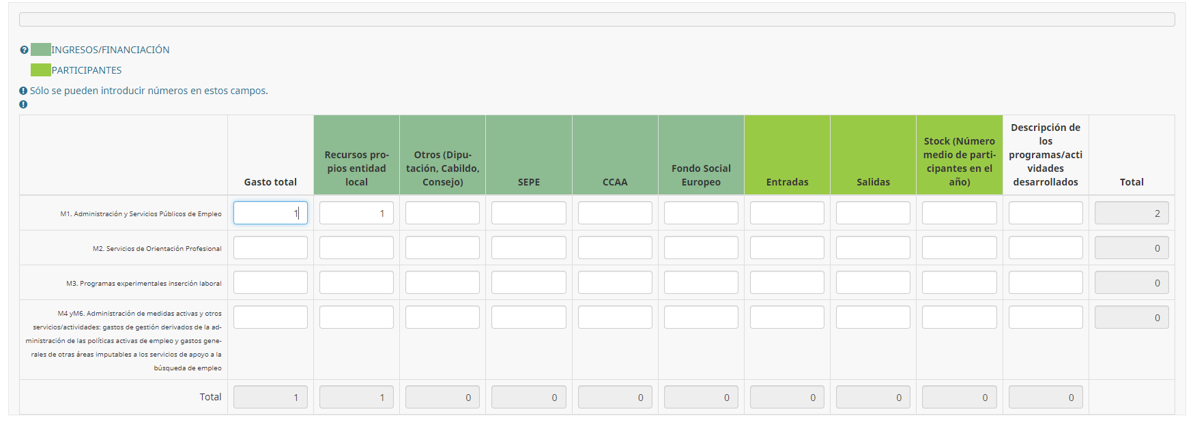Click the Entradas field in M2 row
This screenshot has height=431, width=1193.
pyautogui.click(x=787, y=248)
